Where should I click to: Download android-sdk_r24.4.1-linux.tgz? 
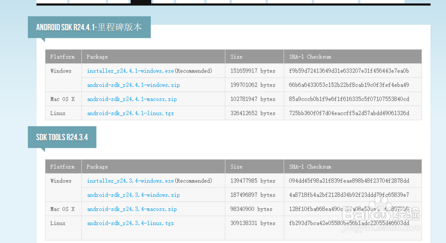coord(130,113)
